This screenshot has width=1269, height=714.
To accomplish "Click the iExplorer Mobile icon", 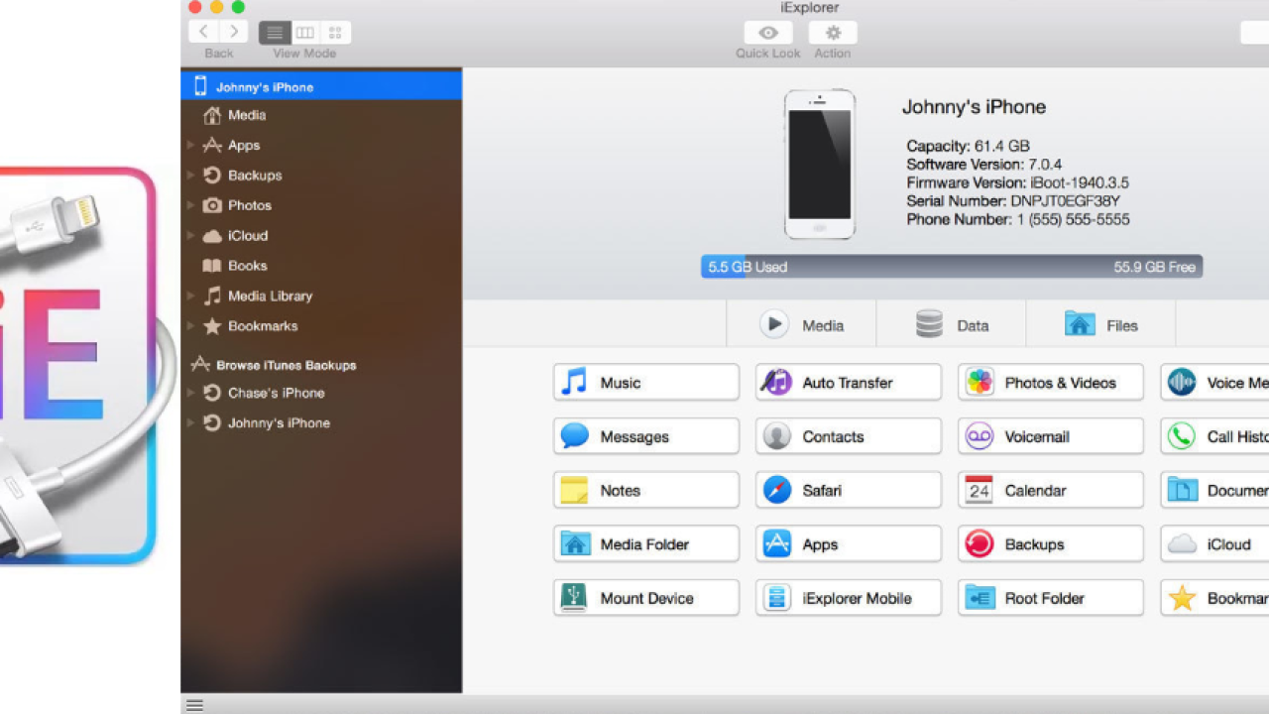I will click(x=776, y=597).
